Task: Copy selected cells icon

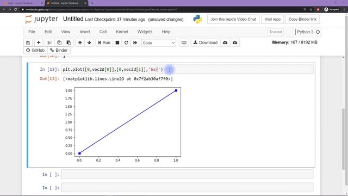Action: click(59, 42)
